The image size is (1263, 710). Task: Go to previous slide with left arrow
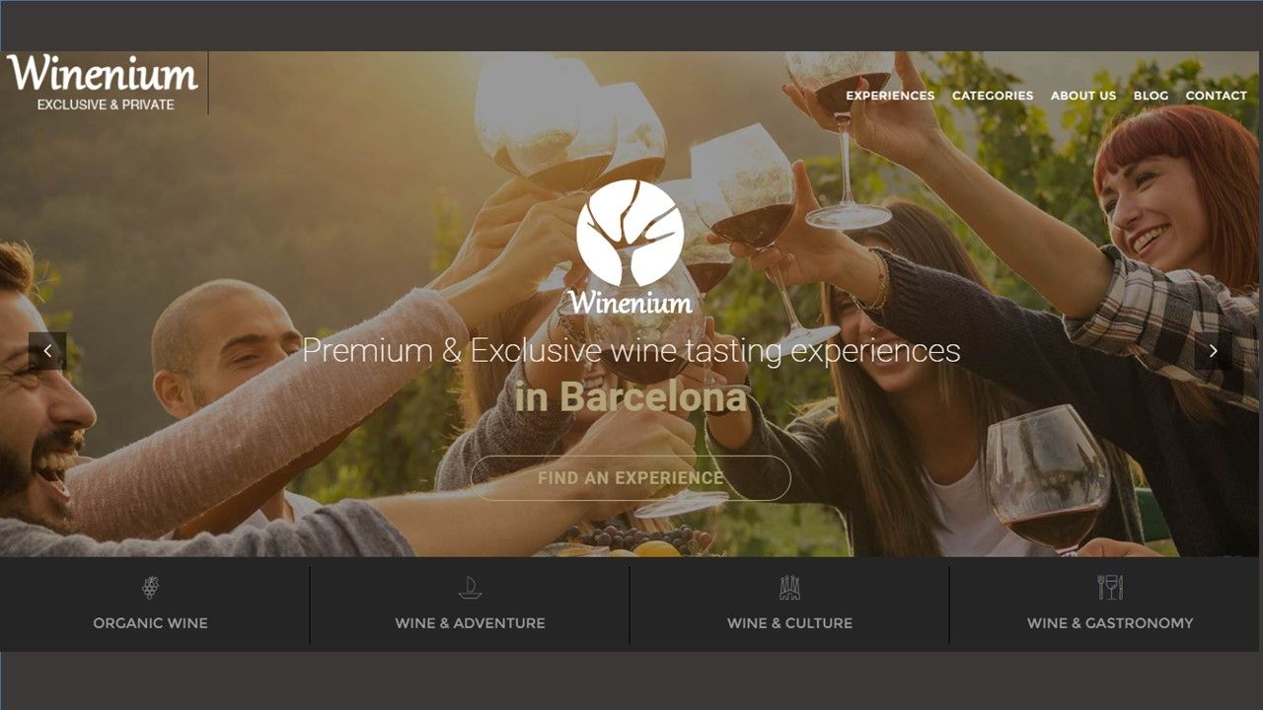[x=47, y=351]
